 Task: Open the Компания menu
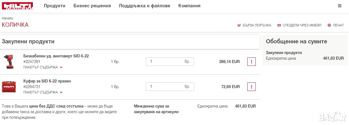click(189, 6)
